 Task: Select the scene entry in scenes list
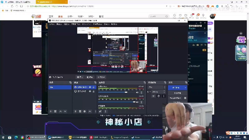60,87
